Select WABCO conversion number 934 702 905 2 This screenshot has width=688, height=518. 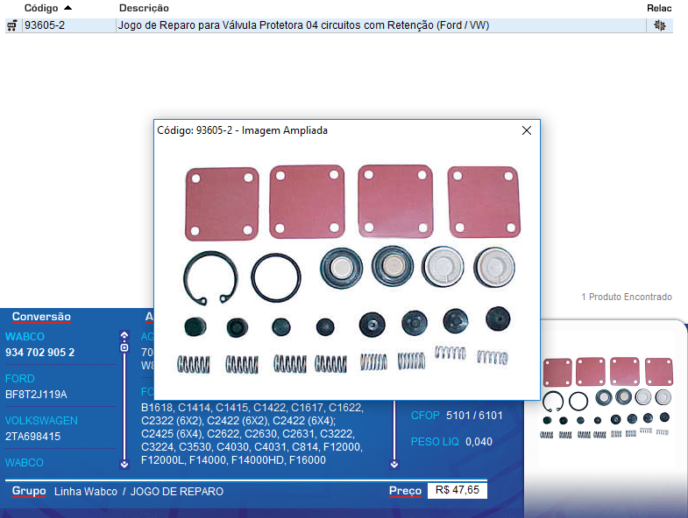point(40,353)
